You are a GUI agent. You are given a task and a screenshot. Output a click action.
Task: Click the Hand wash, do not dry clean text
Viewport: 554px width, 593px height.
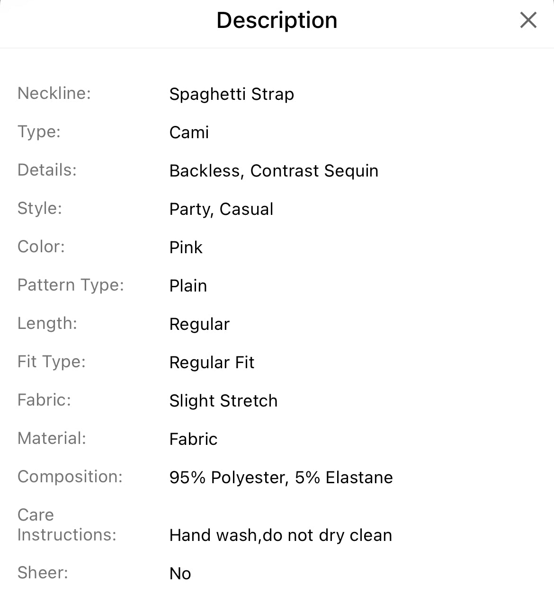coord(281,535)
